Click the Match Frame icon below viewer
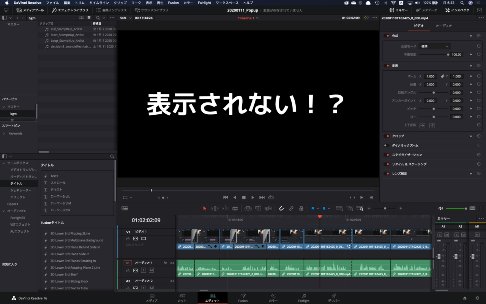Screen dimensions: 486x304 pos(352,198)
